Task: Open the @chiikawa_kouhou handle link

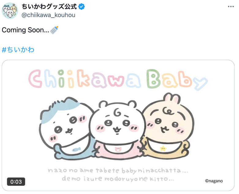Action: pos(48,15)
